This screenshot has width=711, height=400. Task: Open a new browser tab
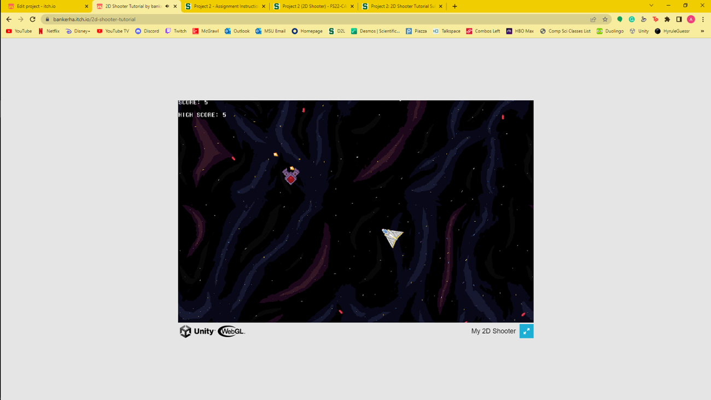[x=454, y=6]
